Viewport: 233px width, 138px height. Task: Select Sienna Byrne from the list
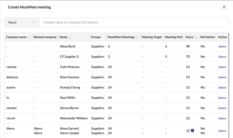point(222,108)
